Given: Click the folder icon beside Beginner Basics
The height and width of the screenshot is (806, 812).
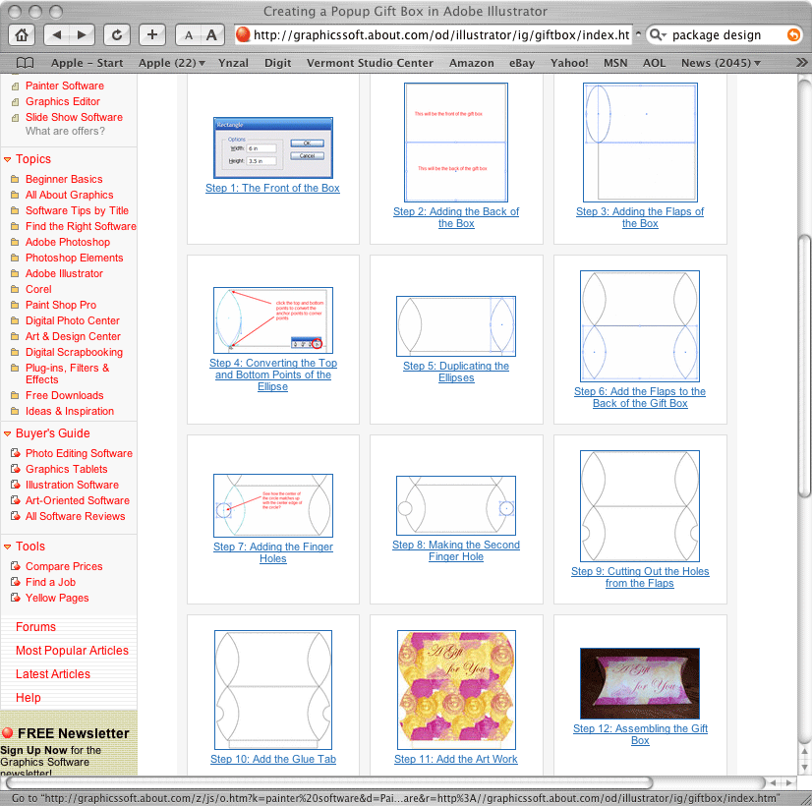Looking at the screenshot, I should click(15, 179).
